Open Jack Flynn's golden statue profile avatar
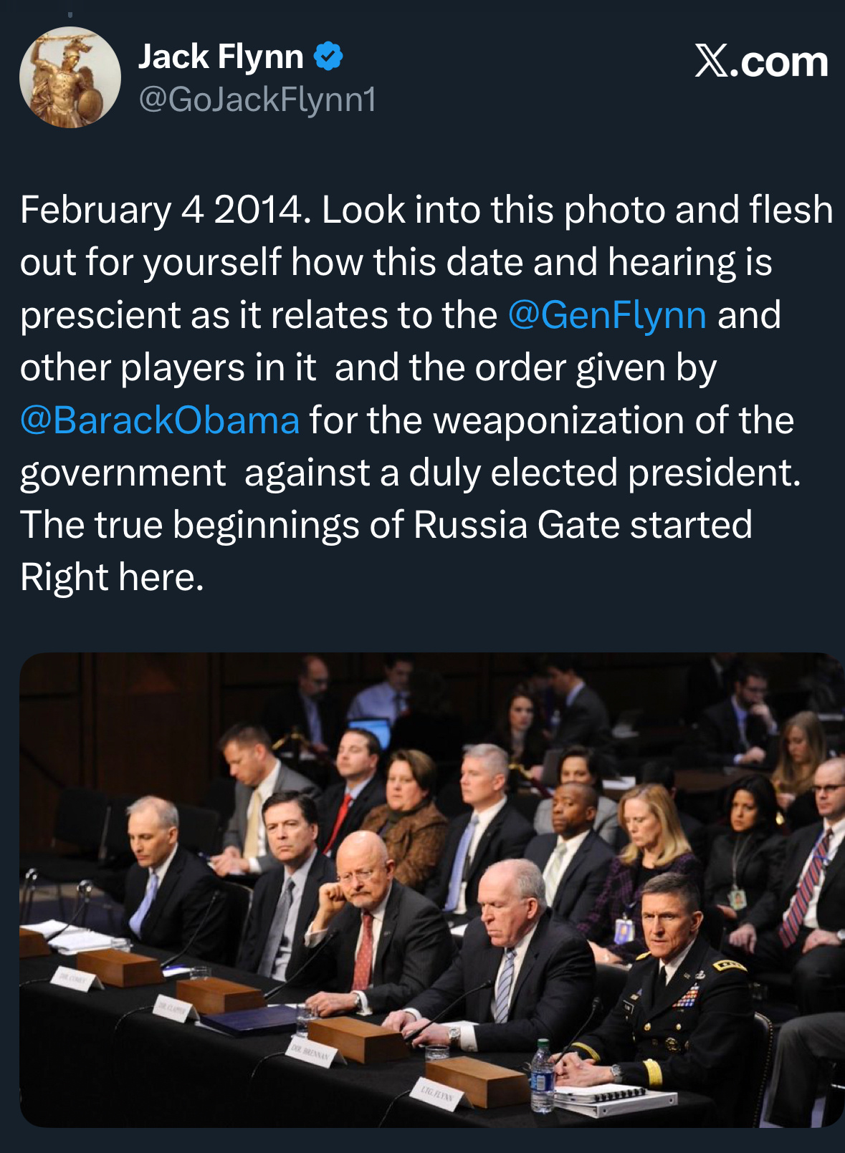Screen dimensions: 845x1153 (70, 77)
